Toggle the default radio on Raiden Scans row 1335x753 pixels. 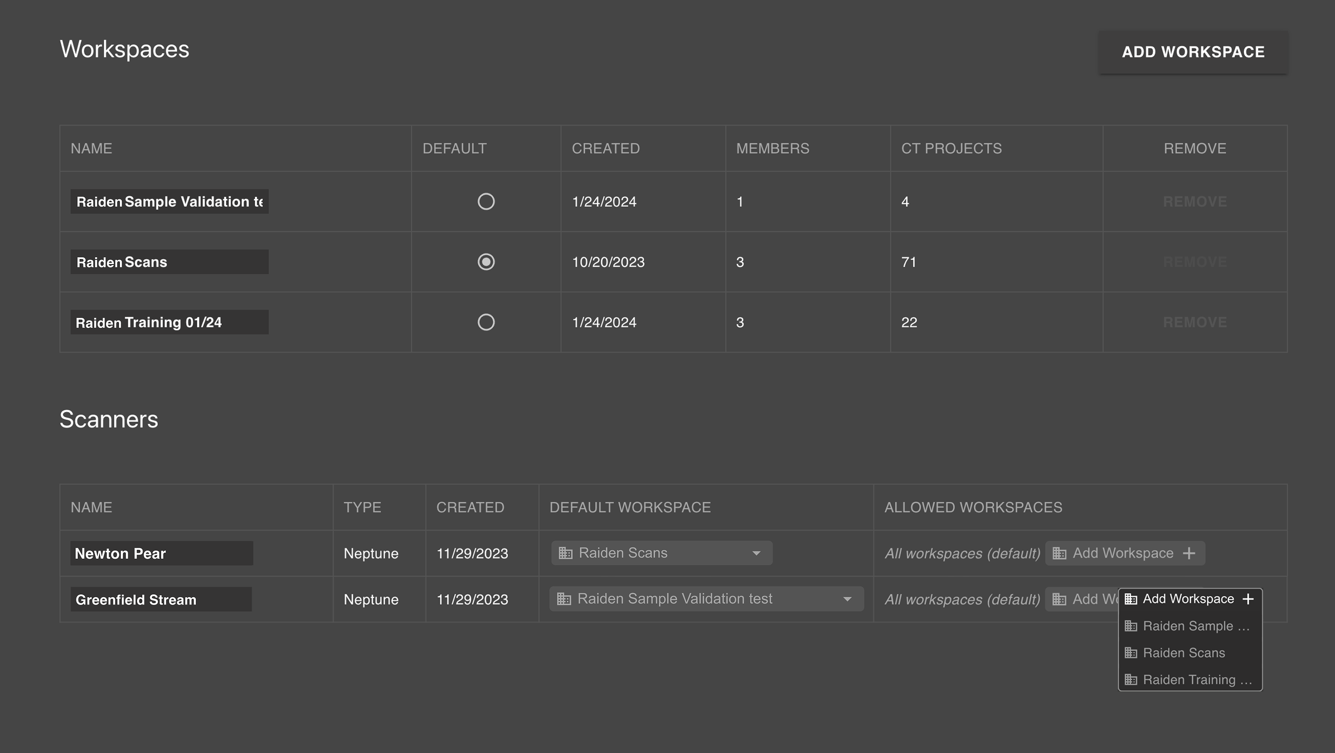(x=486, y=262)
